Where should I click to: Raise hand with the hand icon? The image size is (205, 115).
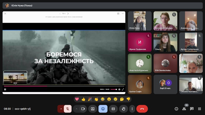click(124, 109)
